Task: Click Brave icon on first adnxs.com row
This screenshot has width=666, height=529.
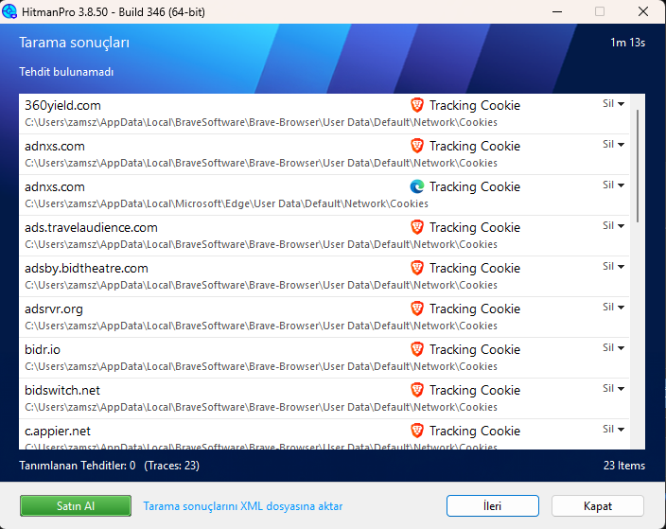Action: (x=417, y=146)
